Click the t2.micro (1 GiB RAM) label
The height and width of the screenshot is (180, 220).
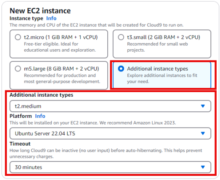coord(61,37)
